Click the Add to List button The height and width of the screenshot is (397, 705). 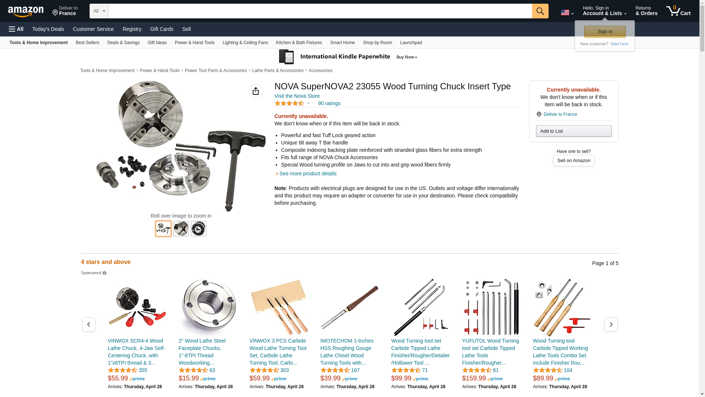[x=574, y=131]
